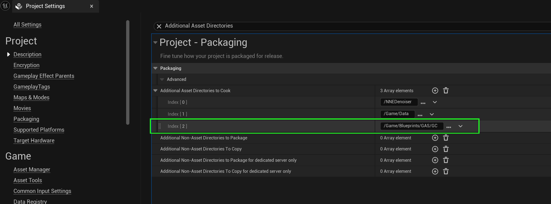Expand the Description settings tree item
The width and height of the screenshot is (551, 204).
tap(8, 54)
